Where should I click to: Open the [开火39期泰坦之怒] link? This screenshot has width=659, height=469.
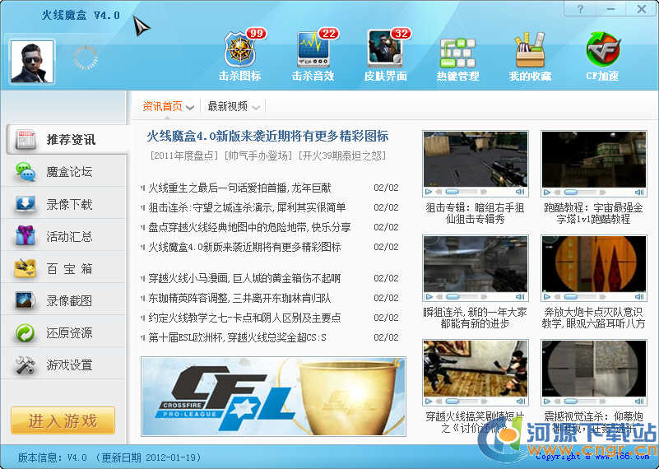click(342, 156)
